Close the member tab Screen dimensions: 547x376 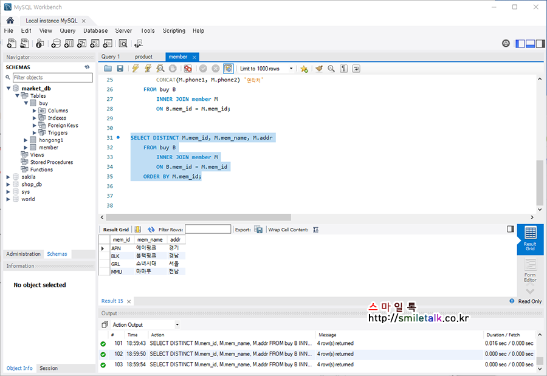coord(194,57)
